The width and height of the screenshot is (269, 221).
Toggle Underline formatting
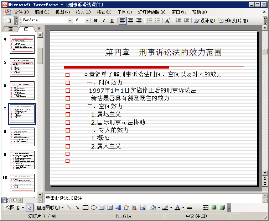point(112,21)
